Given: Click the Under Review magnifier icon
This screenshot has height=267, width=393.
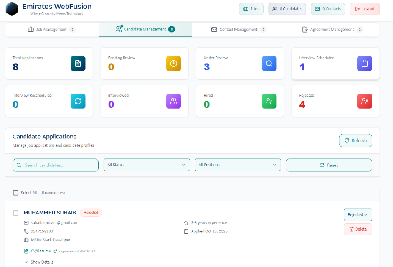Looking at the screenshot, I should [269, 64].
